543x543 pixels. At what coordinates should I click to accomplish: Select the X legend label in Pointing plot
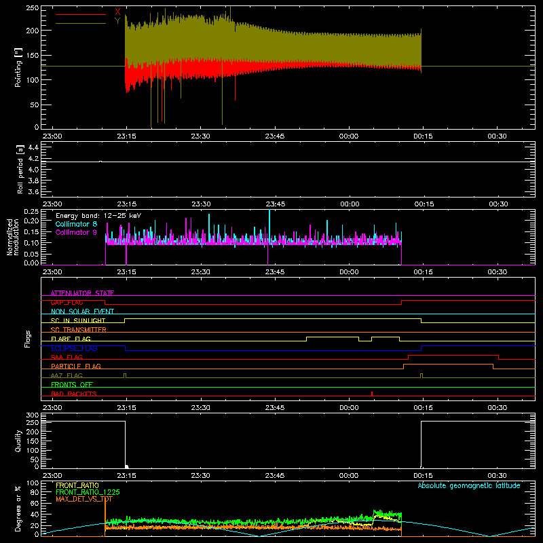pos(117,12)
